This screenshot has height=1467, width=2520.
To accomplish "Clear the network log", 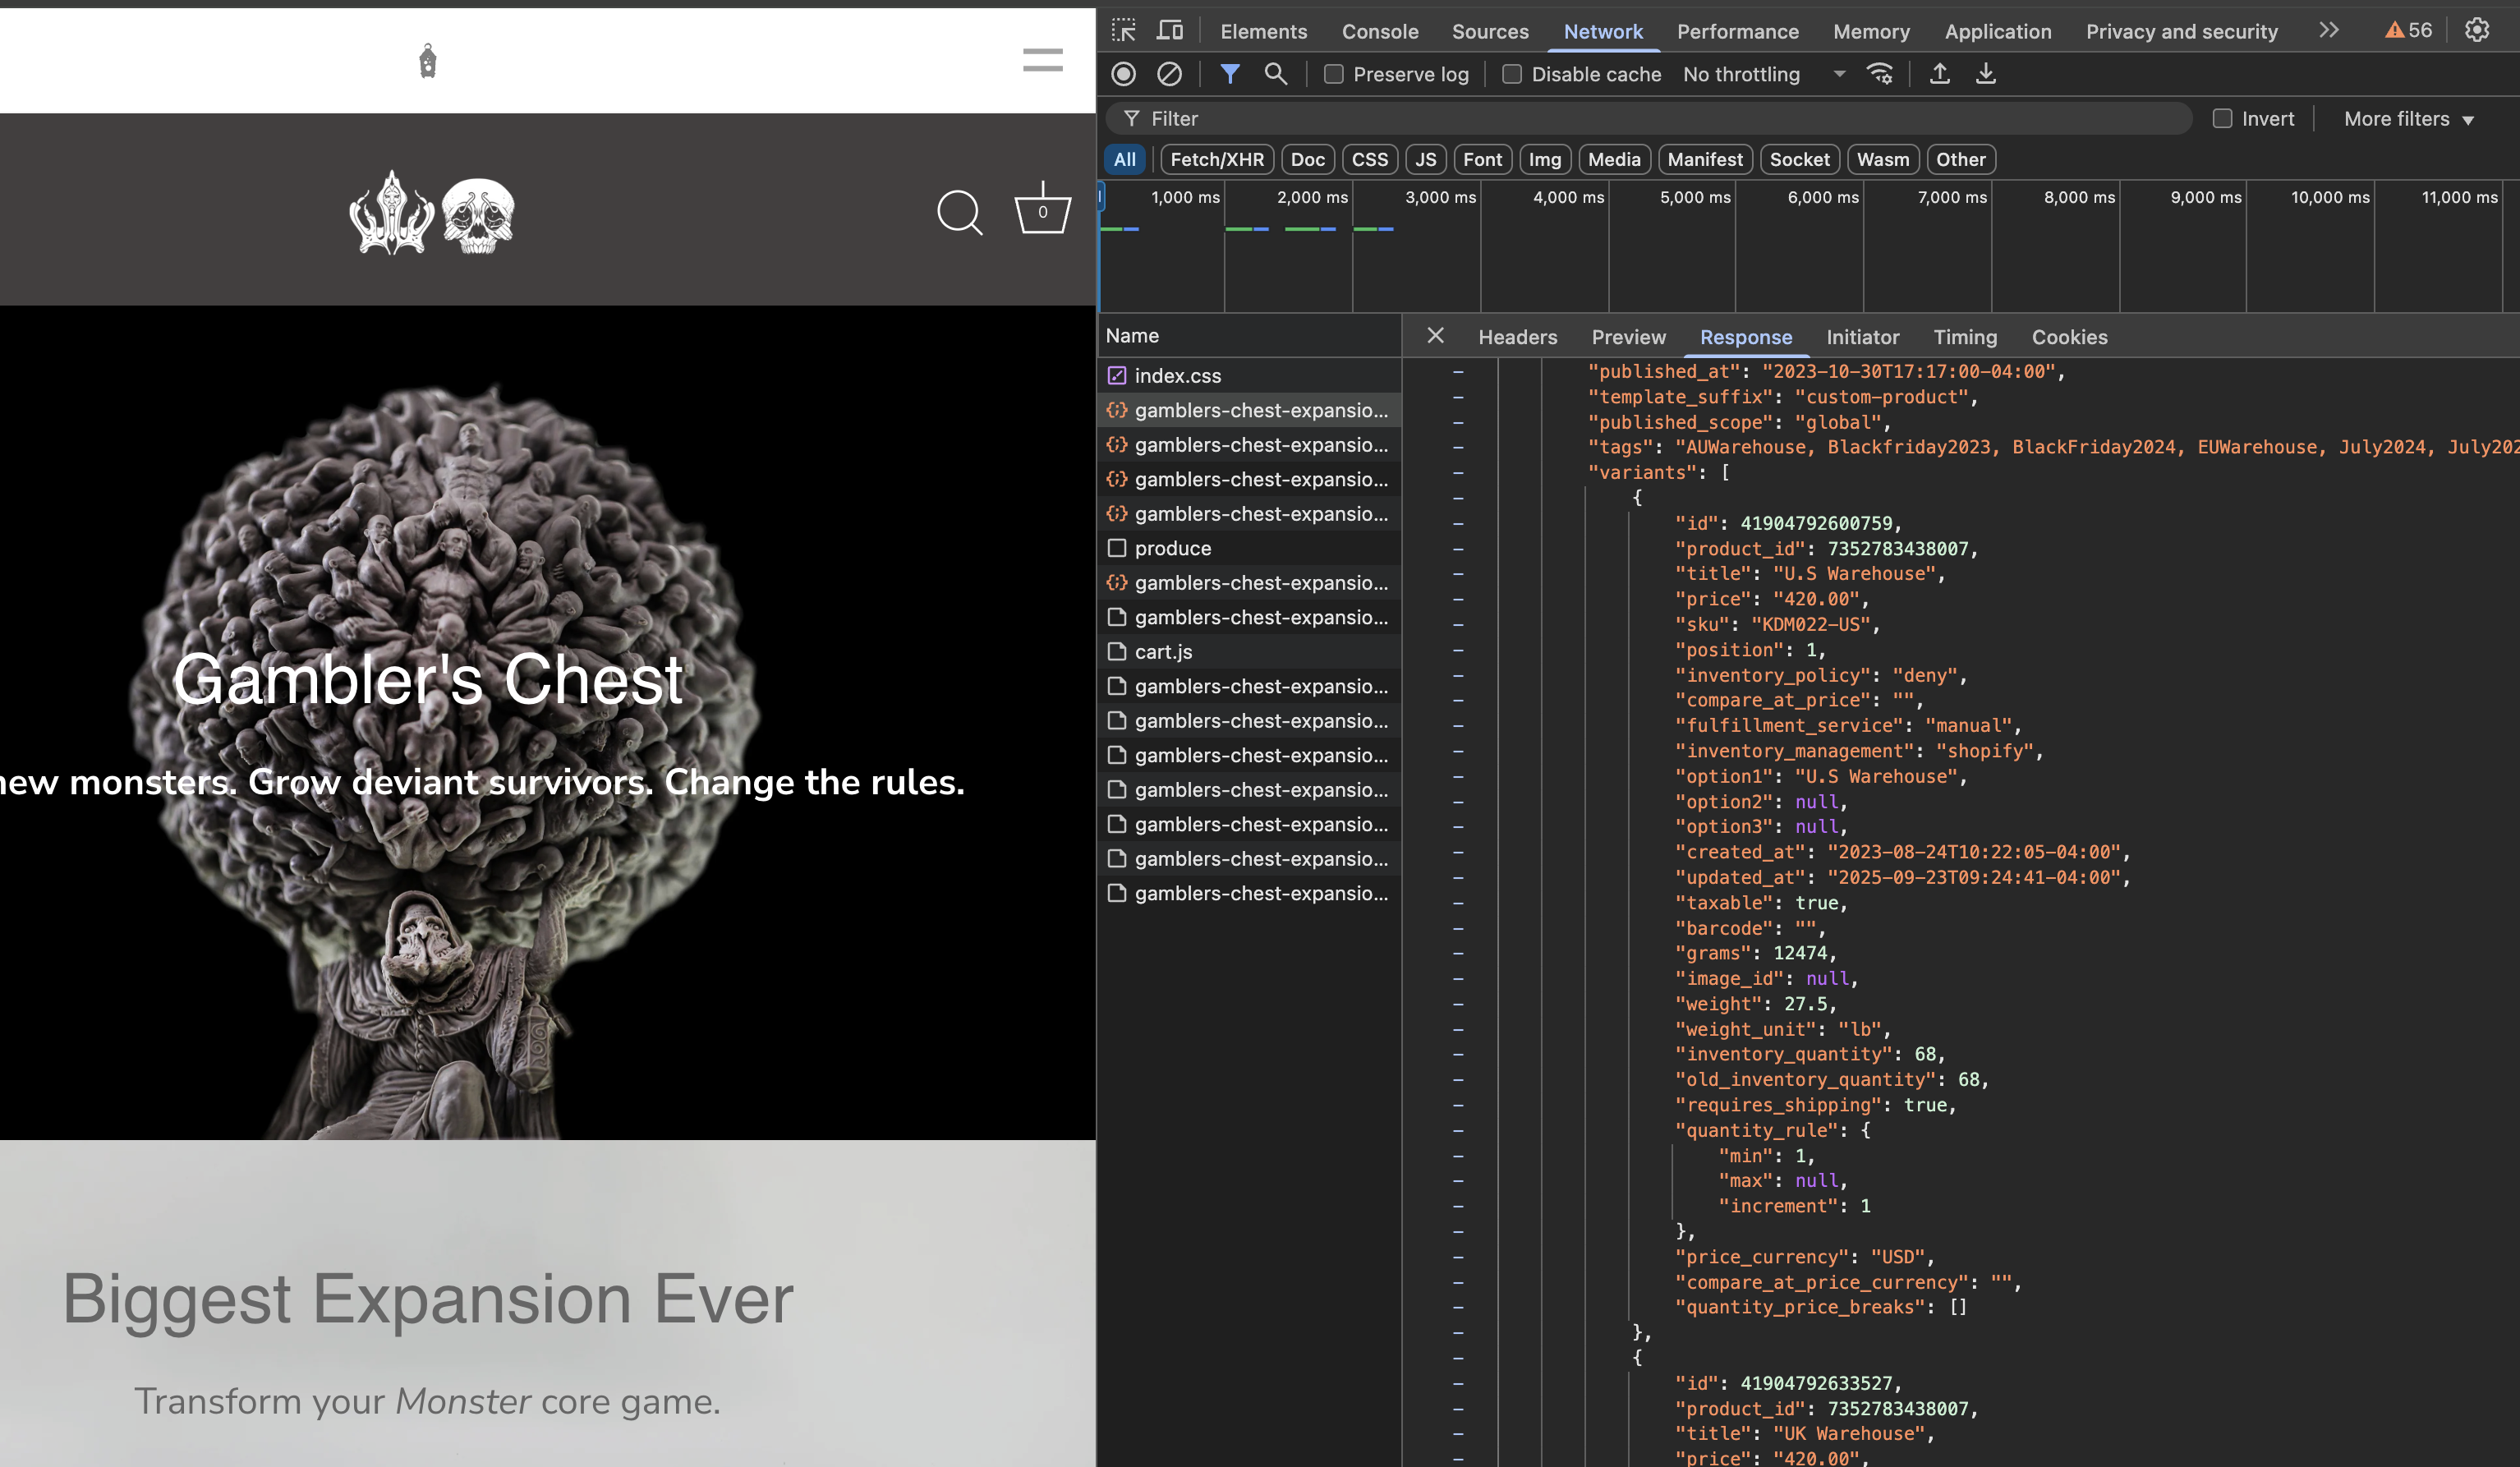I will pos(1169,74).
